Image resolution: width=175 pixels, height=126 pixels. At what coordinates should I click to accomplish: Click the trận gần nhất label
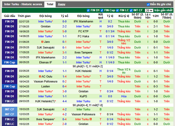click(x=163, y=10)
